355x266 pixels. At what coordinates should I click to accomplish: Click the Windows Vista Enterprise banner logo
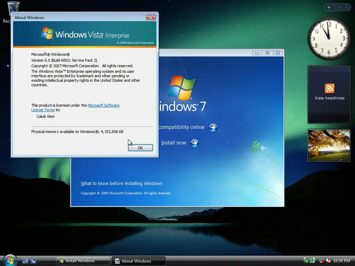tap(85, 34)
